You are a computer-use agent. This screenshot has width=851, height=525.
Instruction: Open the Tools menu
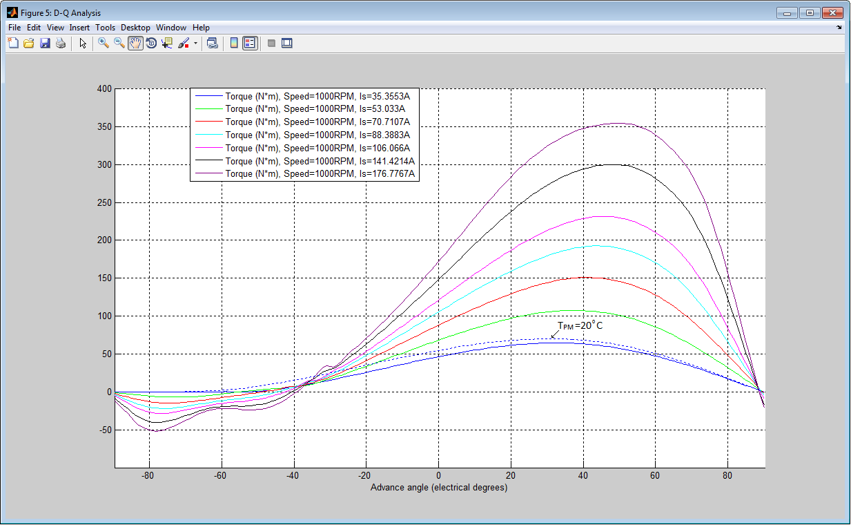click(x=105, y=27)
